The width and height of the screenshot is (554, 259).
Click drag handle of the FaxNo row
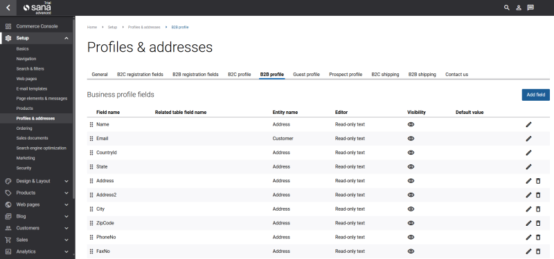[x=91, y=251]
